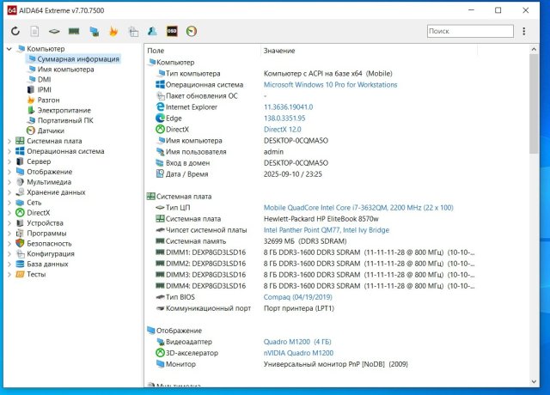Click the Поиск search field
The height and width of the screenshot is (395, 550).
click(x=470, y=31)
